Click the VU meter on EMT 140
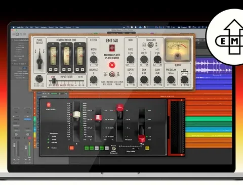This screenshot has width=243, height=185. [x=178, y=50]
